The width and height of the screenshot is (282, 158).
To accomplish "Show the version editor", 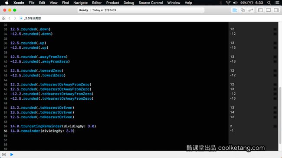I will 250,10.
